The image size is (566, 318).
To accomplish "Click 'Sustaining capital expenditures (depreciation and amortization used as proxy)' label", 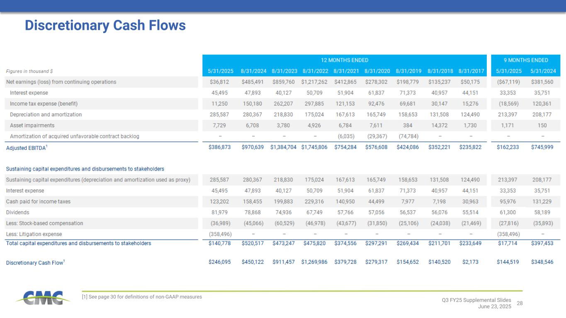I will point(98,180).
